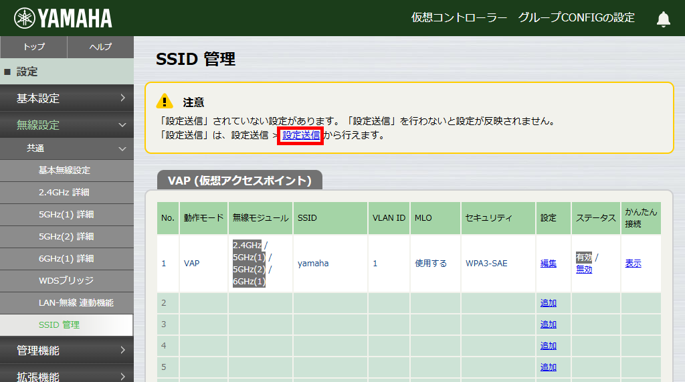
Task: Click the セキュリティ column header
Action: click(x=498, y=217)
